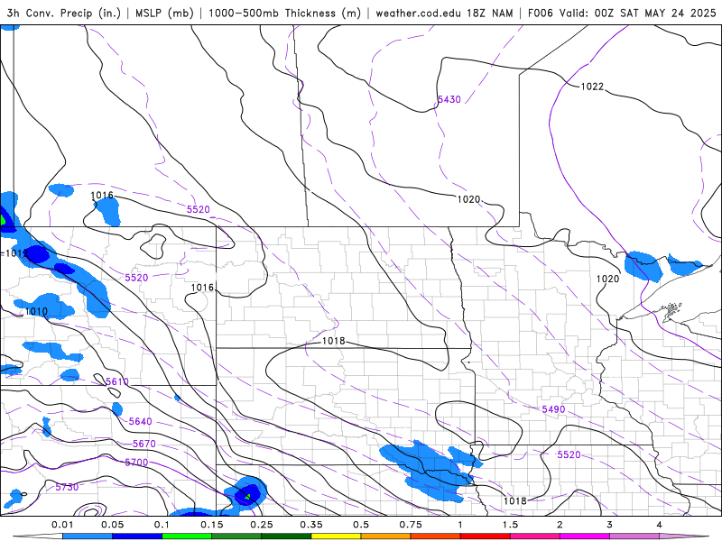The image size is (722, 541).
Task: Click the 0.5 legend value
Action: click(x=361, y=525)
